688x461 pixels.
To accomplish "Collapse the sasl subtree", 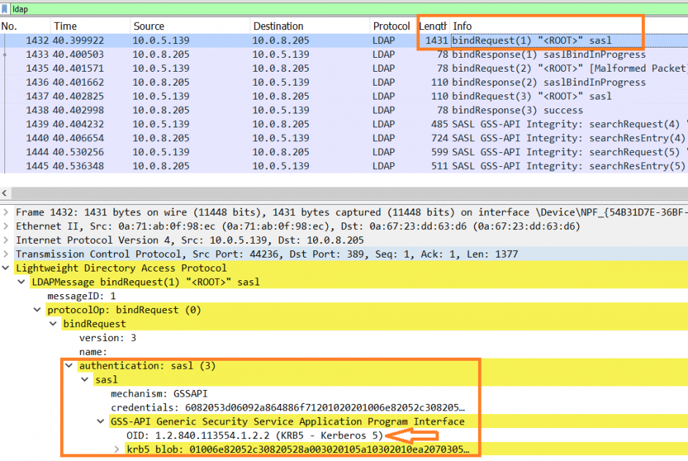I will [x=84, y=379].
